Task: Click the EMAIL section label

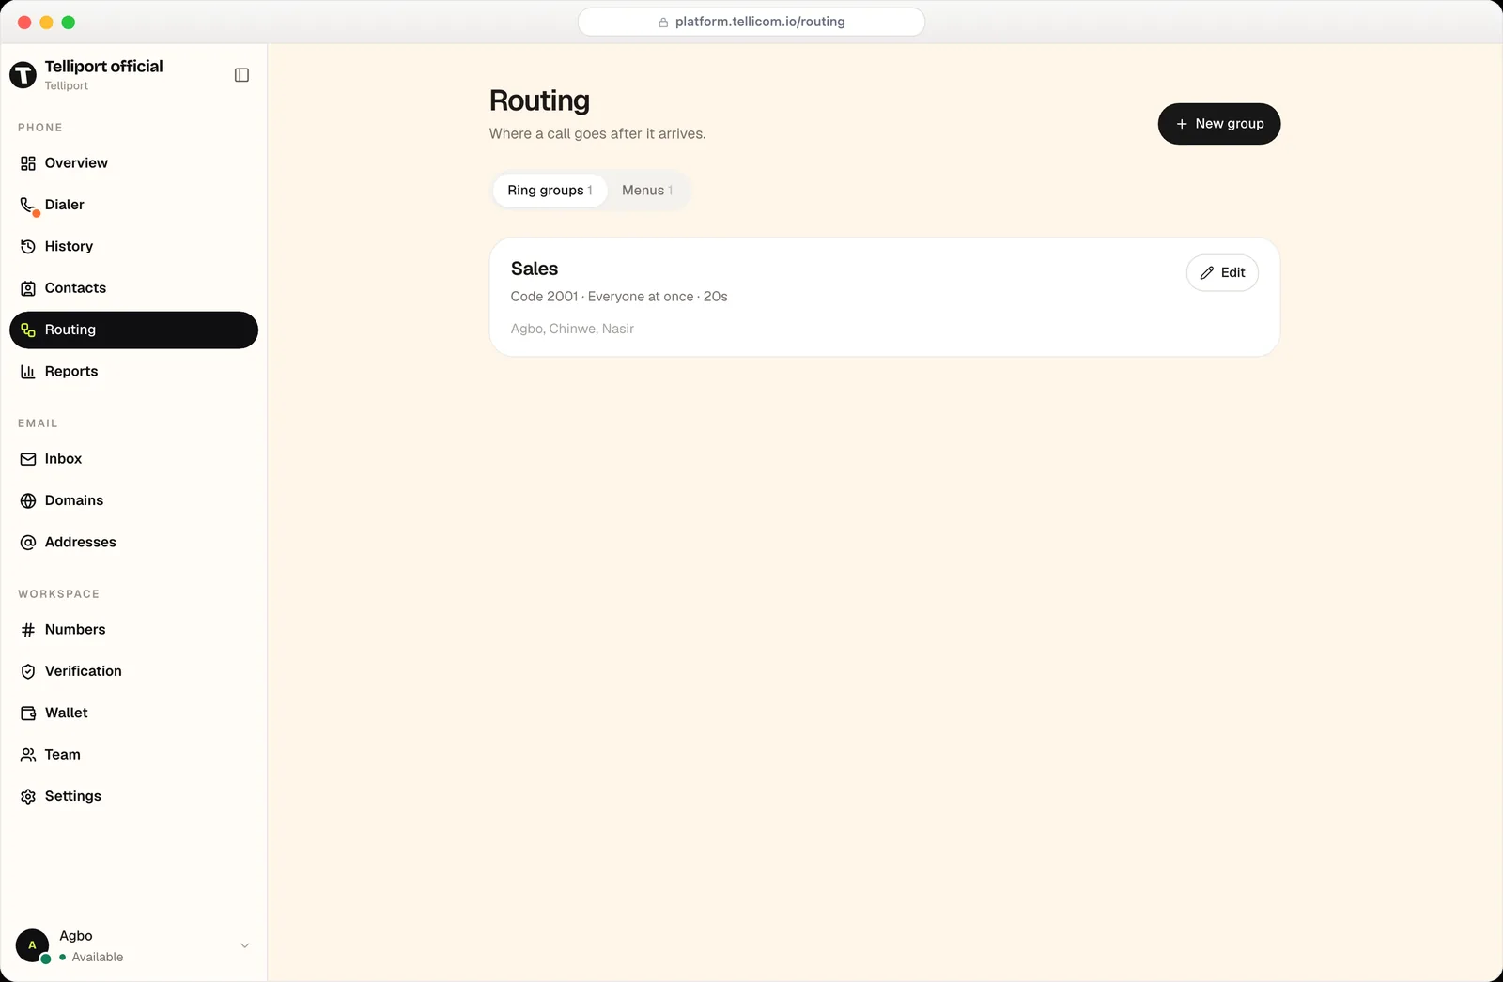Action: click(38, 423)
